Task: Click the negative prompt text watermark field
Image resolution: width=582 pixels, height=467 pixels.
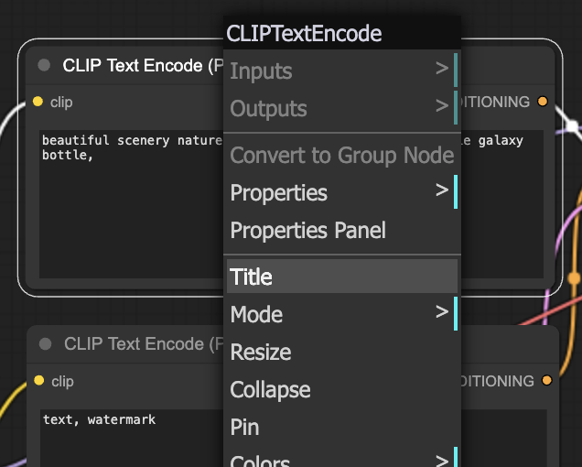Action: click(x=132, y=438)
